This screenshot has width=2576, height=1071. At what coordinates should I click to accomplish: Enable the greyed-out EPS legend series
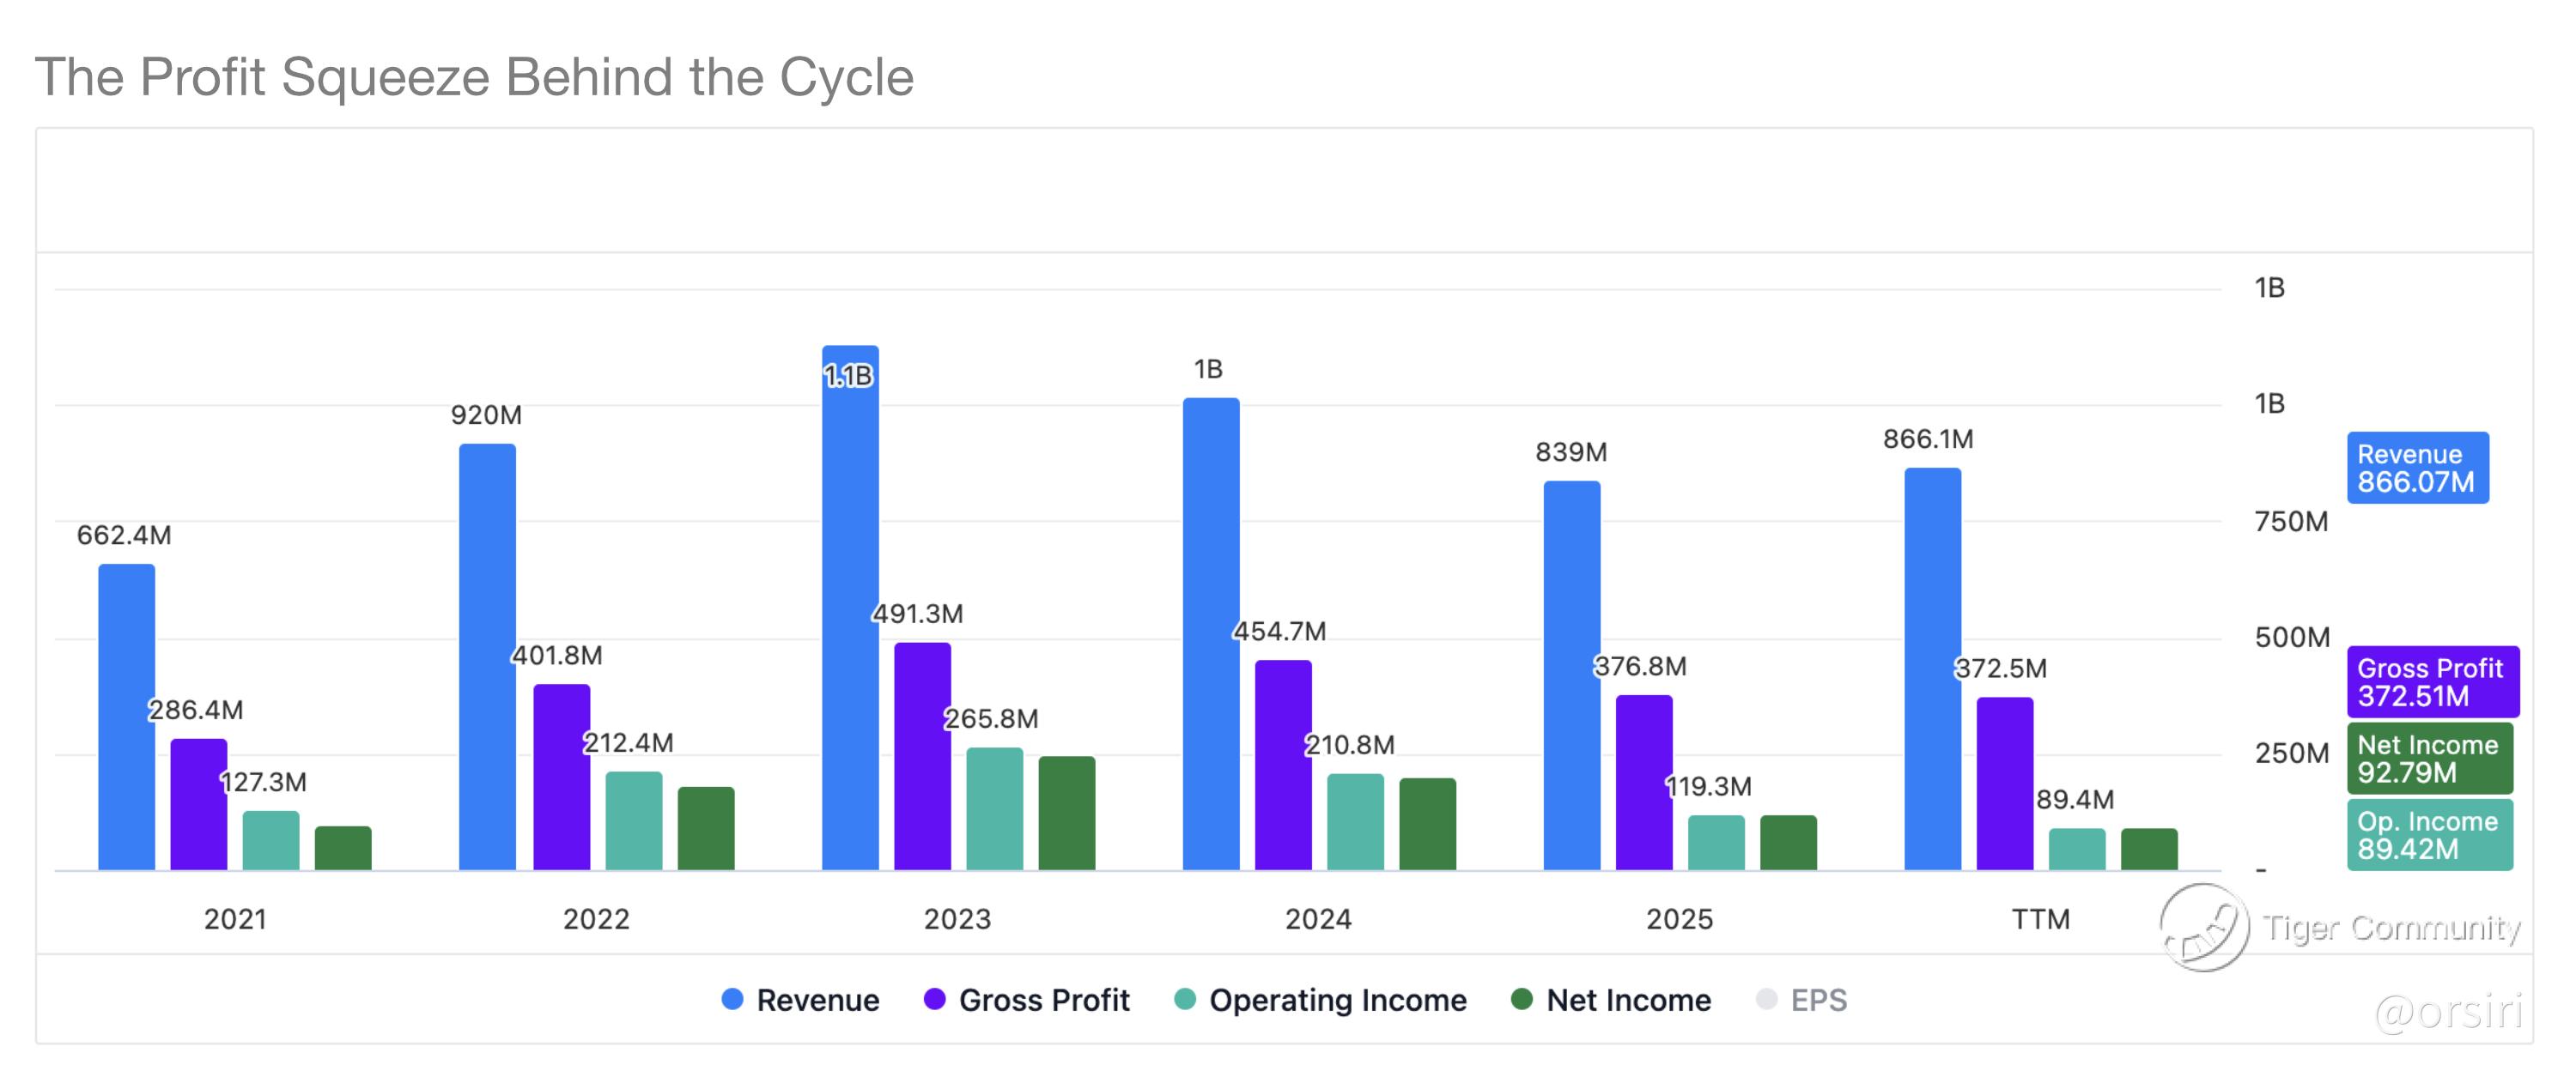coord(1802,1000)
